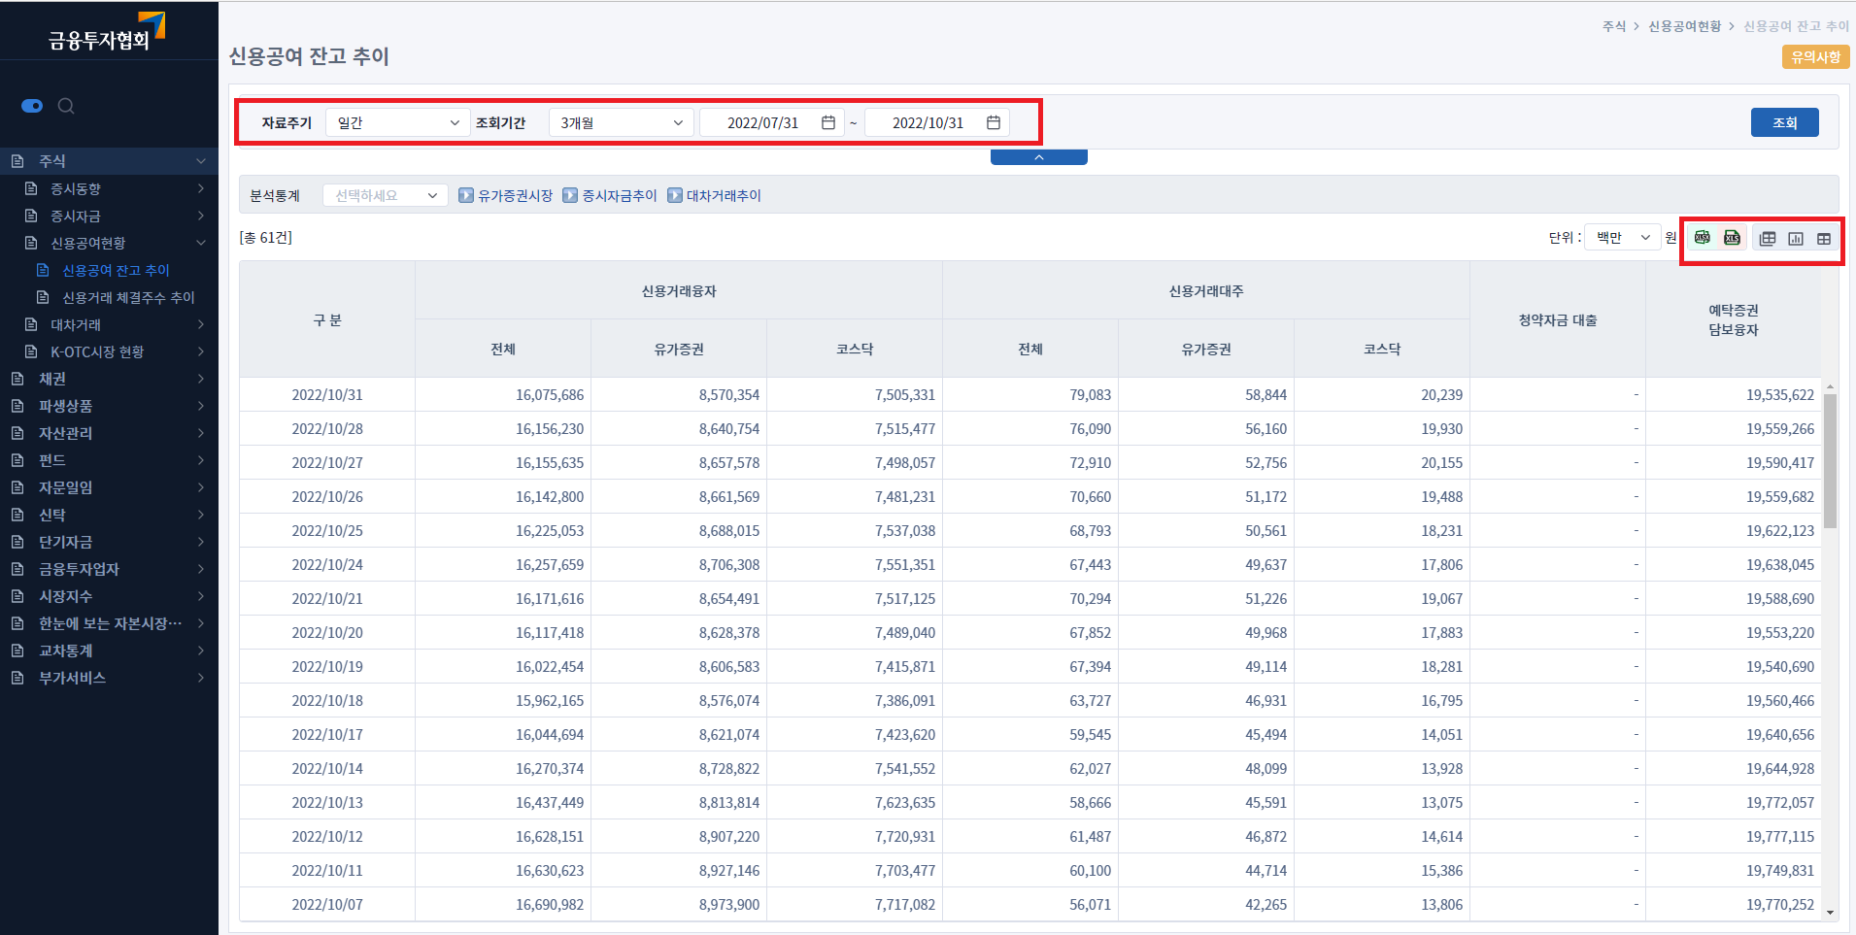Image resolution: width=1856 pixels, height=935 pixels.
Task: Toggle the blue switch in the sidebar
Action: click(x=32, y=106)
